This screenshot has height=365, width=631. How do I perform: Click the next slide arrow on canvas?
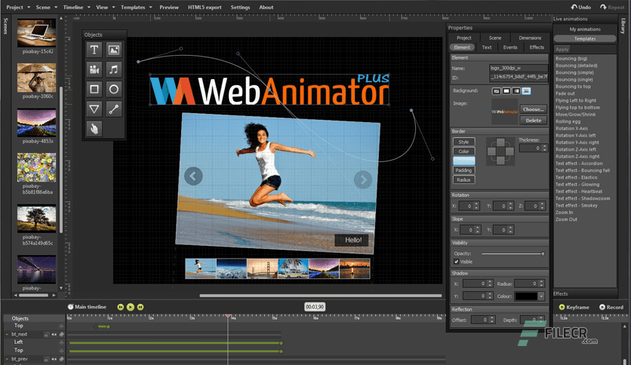pyautogui.click(x=363, y=179)
